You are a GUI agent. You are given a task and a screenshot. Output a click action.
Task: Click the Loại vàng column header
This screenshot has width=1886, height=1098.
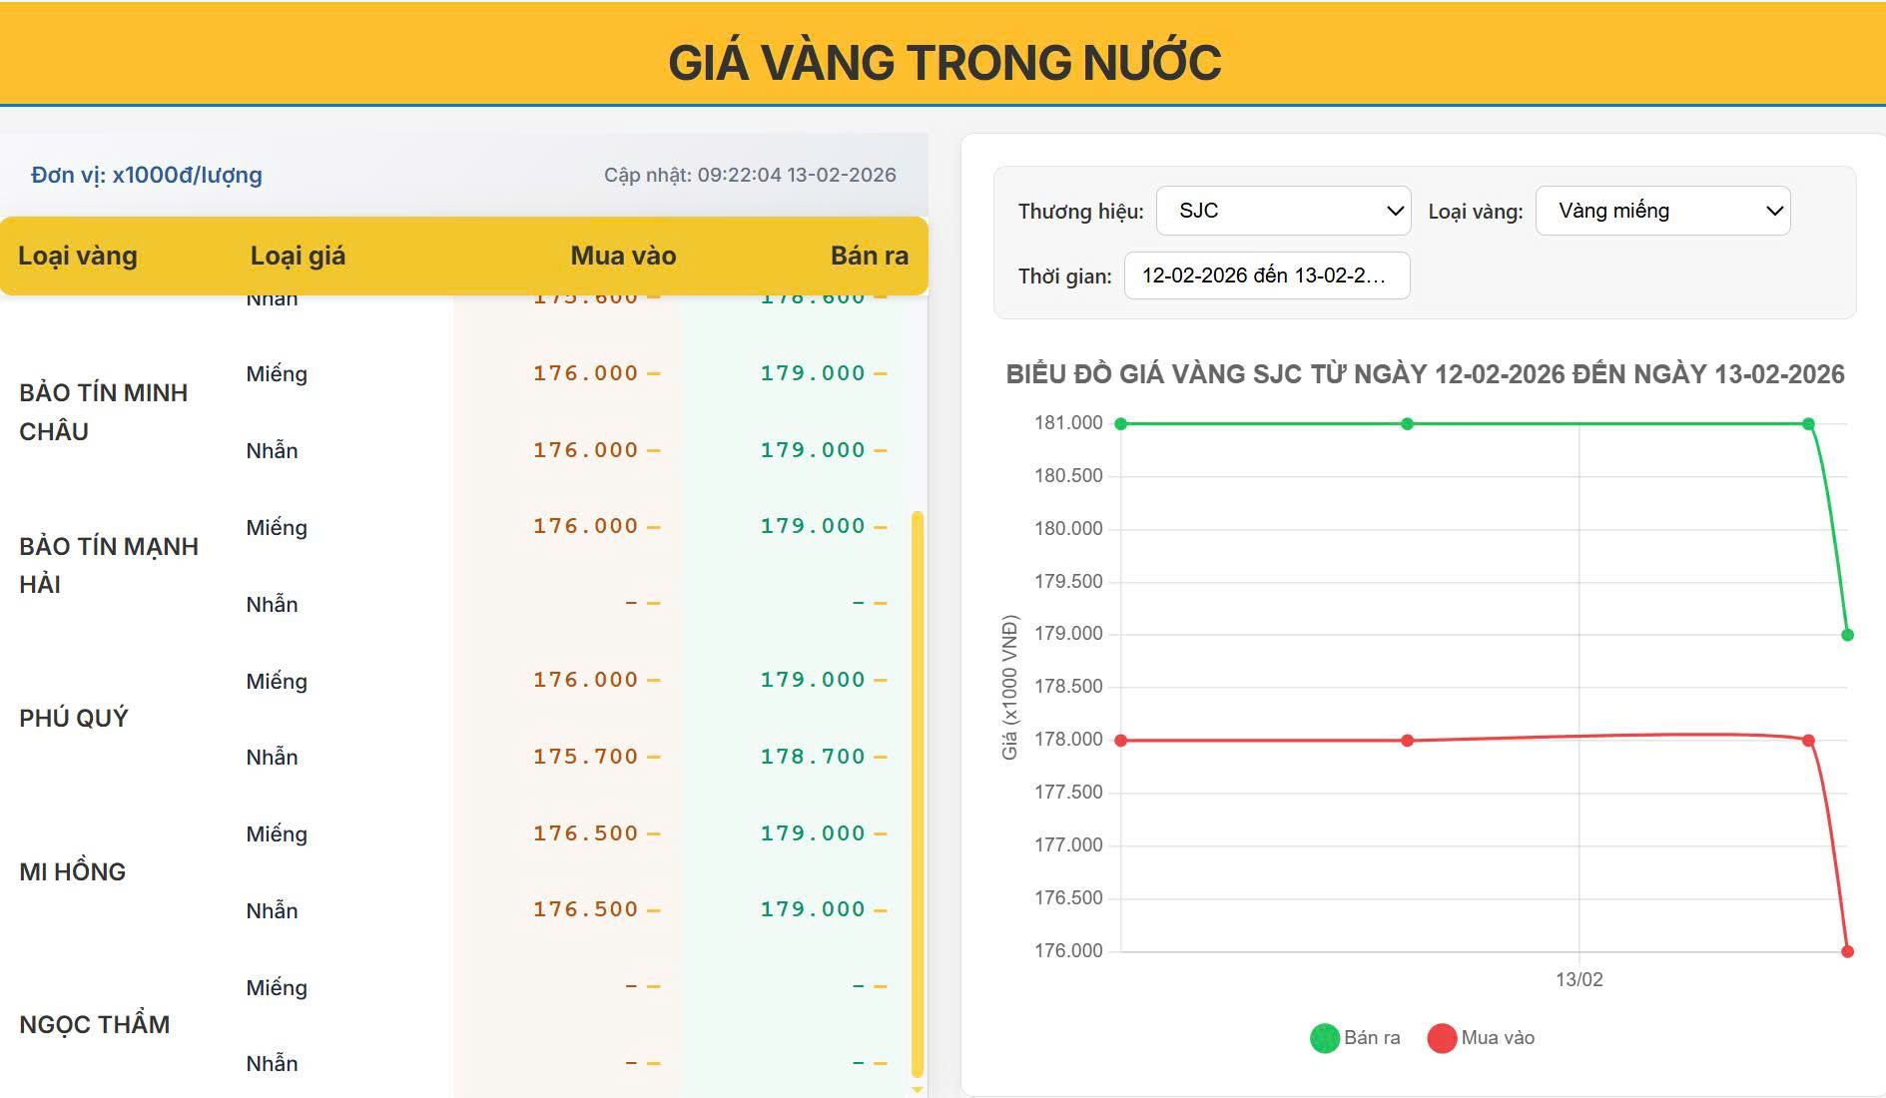point(78,256)
